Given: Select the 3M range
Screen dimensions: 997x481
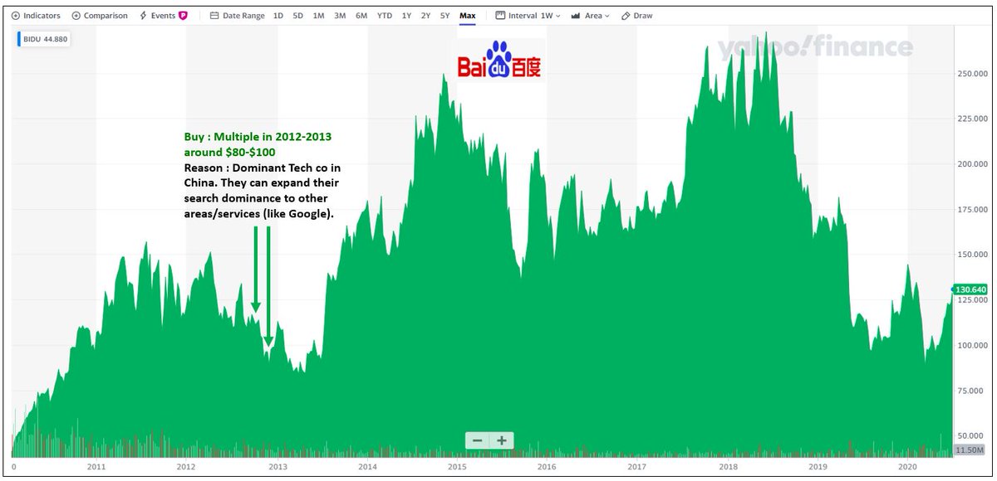Looking at the screenshot, I should point(340,16).
